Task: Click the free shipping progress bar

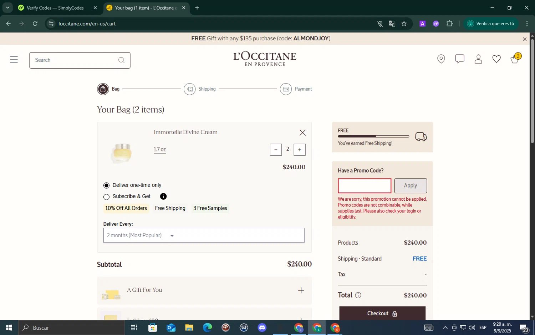Action: tap(373, 136)
